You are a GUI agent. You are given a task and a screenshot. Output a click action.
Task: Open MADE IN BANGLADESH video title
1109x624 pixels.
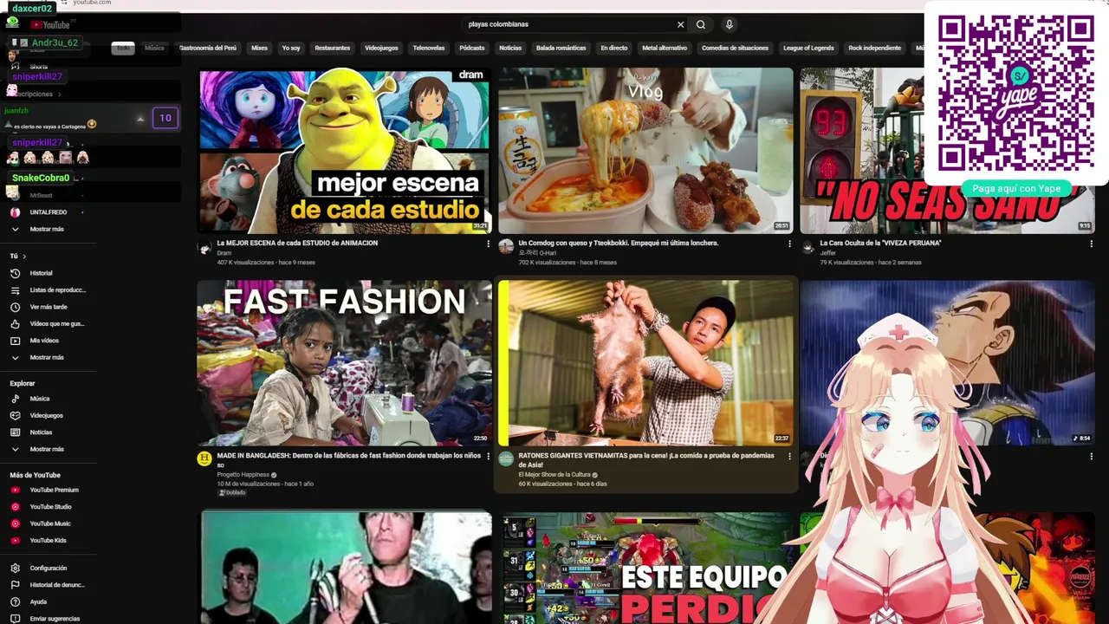(x=348, y=459)
